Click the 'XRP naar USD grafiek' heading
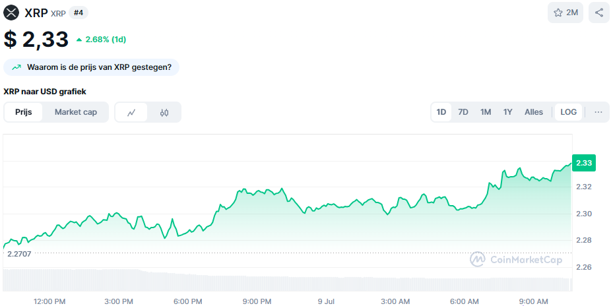 [x=45, y=92]
